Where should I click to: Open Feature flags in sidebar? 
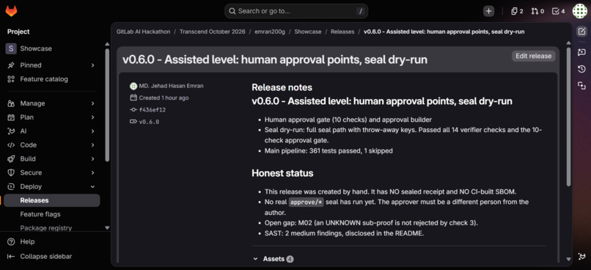[x=51, y=214]
